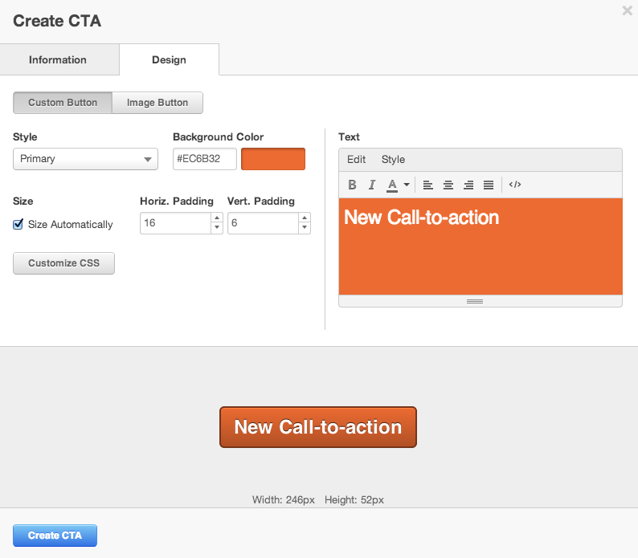Image resolution: width=638 pixels, height=558 pixels.
Task: Select Custom Button toggle
Action: point(63,103)
